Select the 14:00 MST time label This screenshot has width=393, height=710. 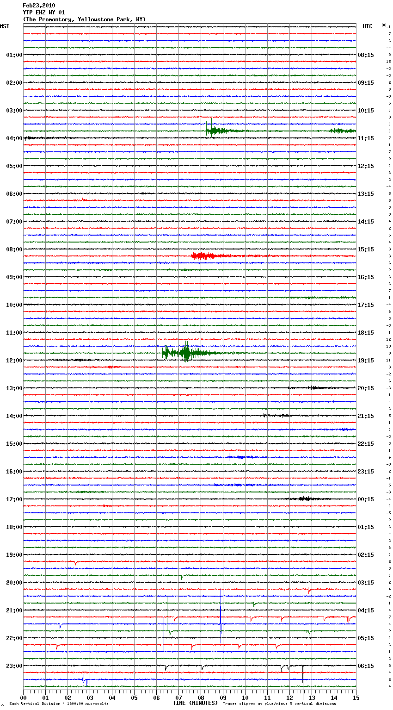(x=14, y=416)
